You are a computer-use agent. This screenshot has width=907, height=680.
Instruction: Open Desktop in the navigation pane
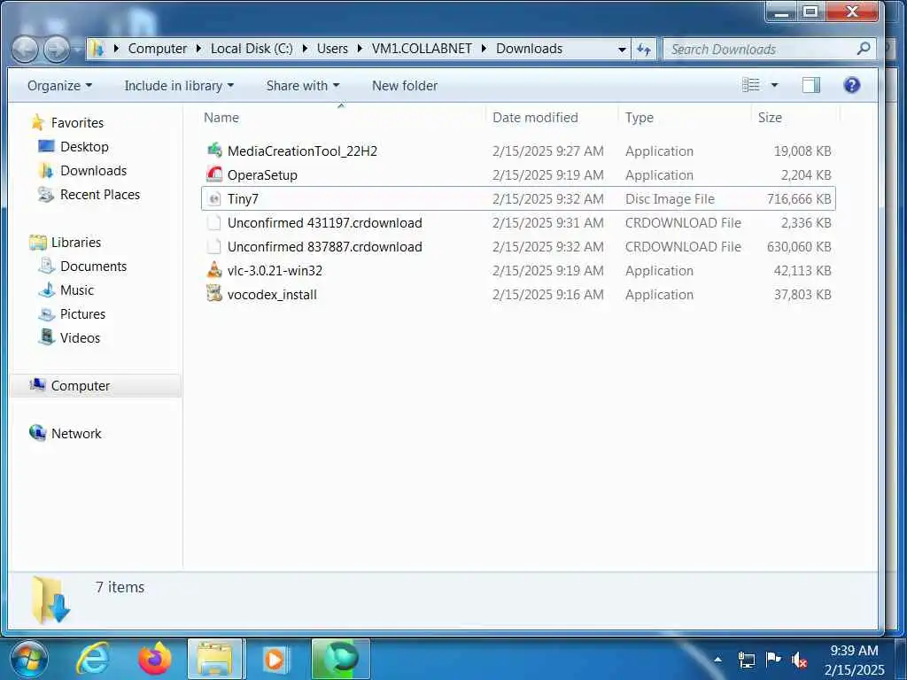84,146
